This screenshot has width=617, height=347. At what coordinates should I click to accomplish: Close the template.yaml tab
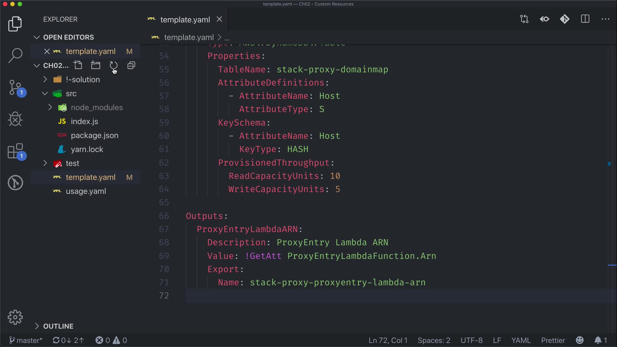point(219,19)
